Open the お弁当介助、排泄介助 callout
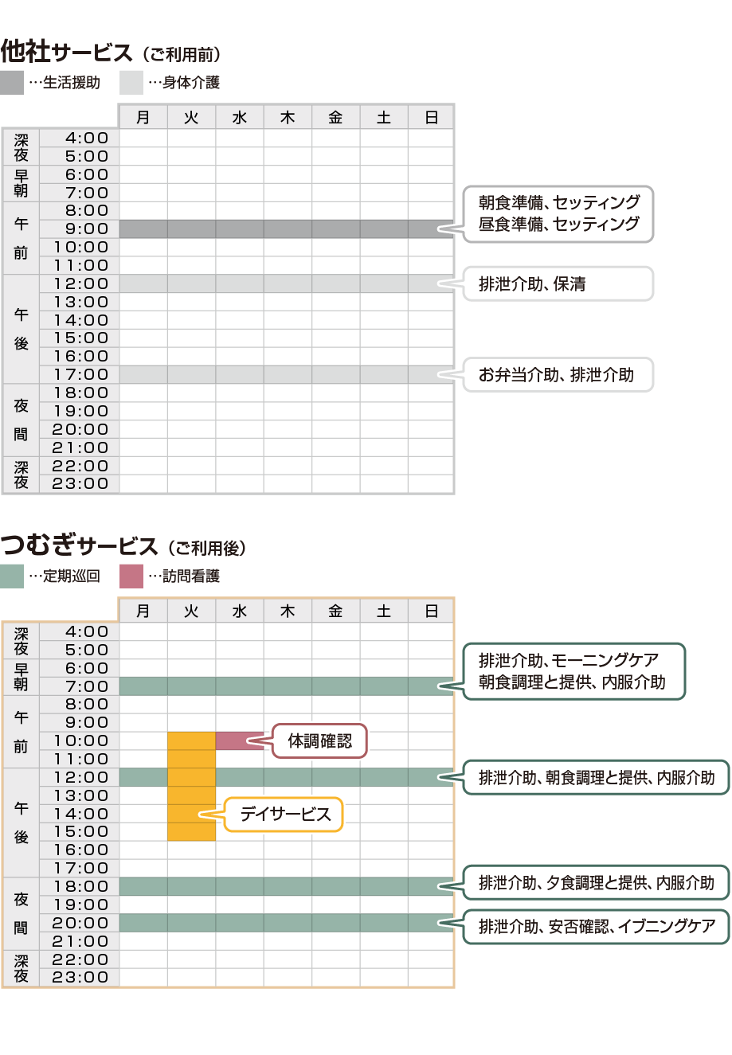This screenshot has width=732, height=1055. coord(558,375)
